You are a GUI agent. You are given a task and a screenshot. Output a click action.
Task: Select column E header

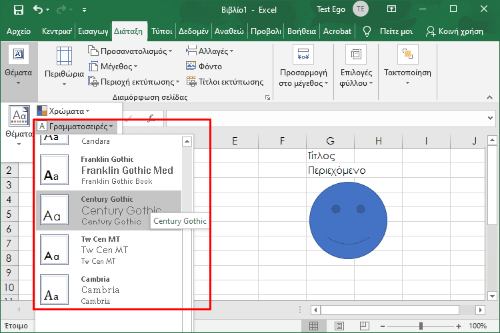click(x=235, y=141)
